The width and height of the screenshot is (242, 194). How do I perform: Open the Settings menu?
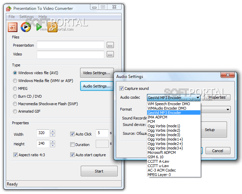(x=27, y=17)
